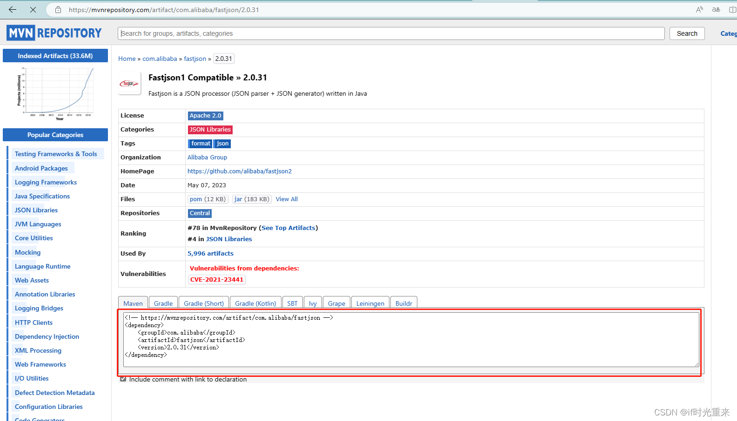Viewport: 737px width, 421px height.
Task: Switch to the Maven tab
Action: click(133, 303)
